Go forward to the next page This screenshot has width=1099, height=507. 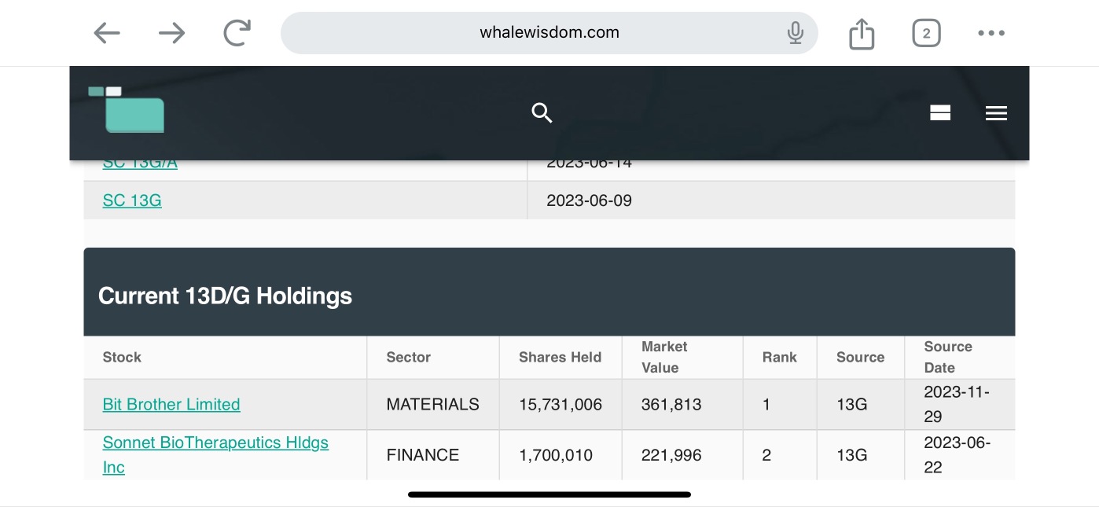pyautogui.click(x=171, y=33)
